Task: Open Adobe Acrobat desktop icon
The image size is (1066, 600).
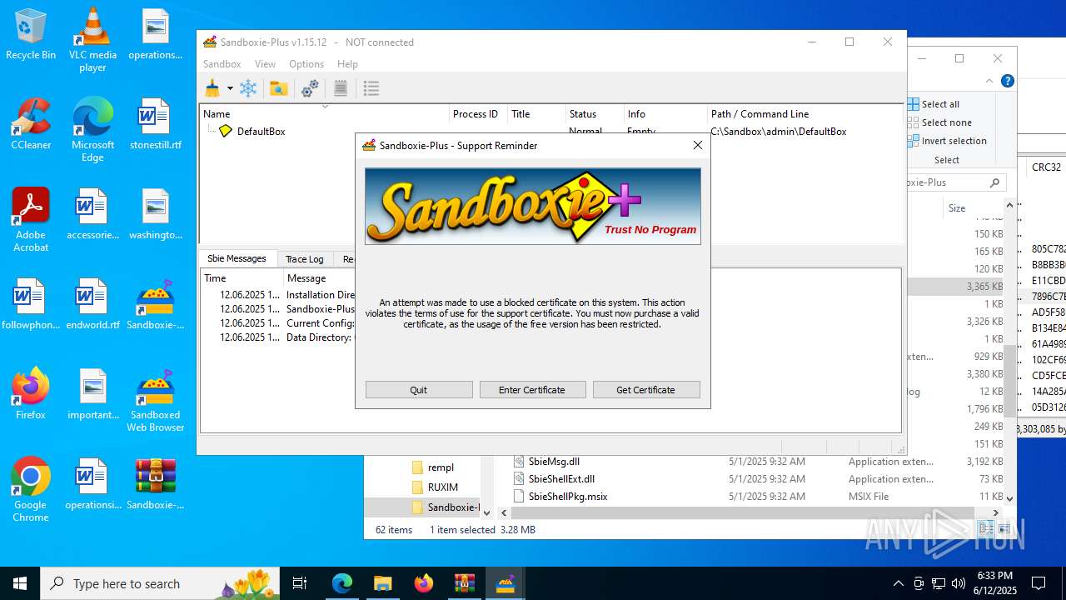Action: 31,219
